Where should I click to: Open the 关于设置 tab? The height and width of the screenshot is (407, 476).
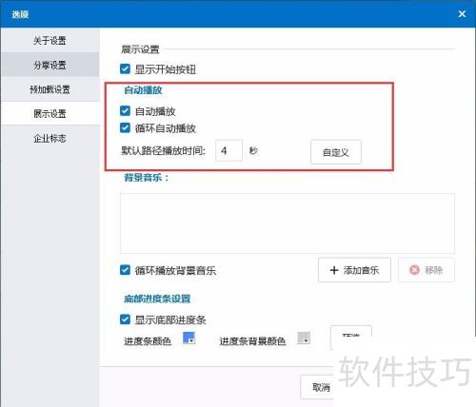pos(50,40)
